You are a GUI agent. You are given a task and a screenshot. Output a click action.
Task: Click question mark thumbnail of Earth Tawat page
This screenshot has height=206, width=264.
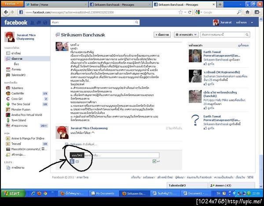195,120
